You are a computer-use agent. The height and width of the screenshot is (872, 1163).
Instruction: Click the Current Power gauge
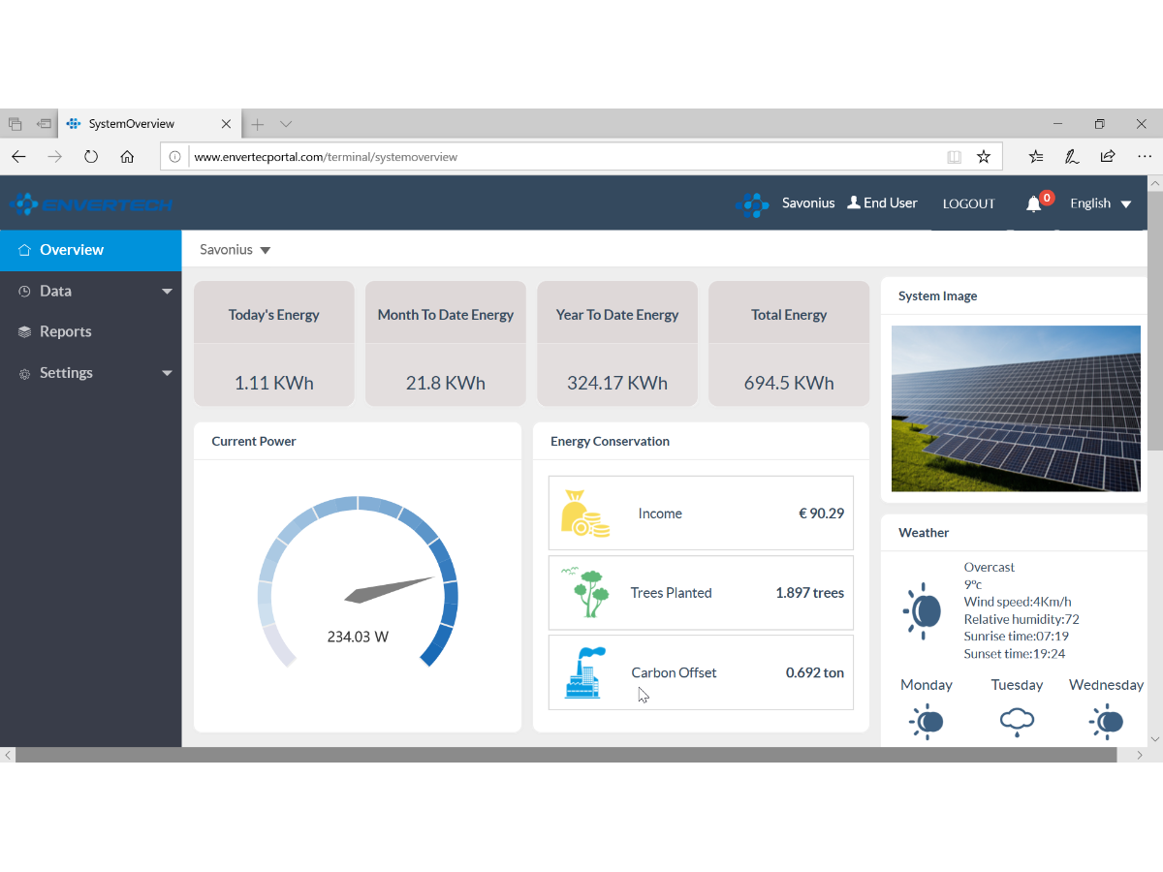tap(358, 581)
